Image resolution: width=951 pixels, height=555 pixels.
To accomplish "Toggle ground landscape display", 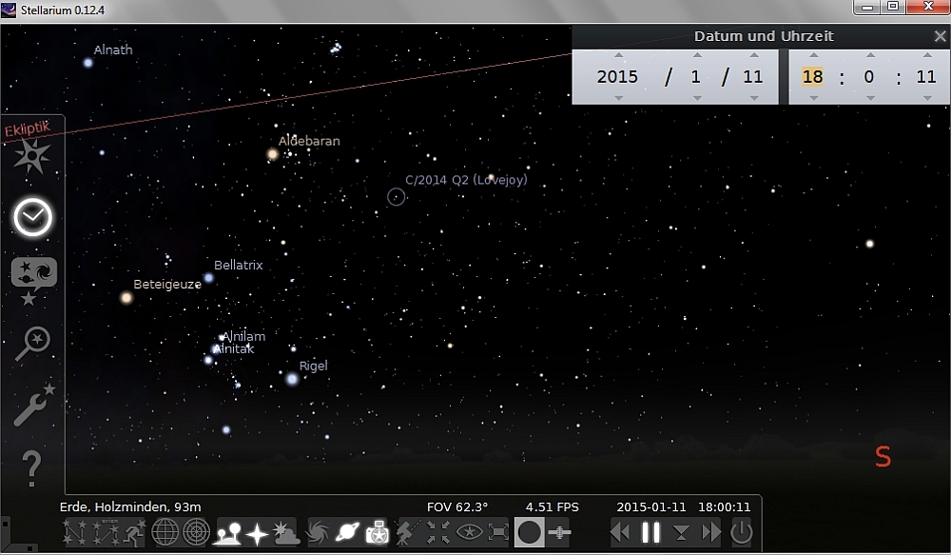I will pyautogui.click(x=227, y=532).
